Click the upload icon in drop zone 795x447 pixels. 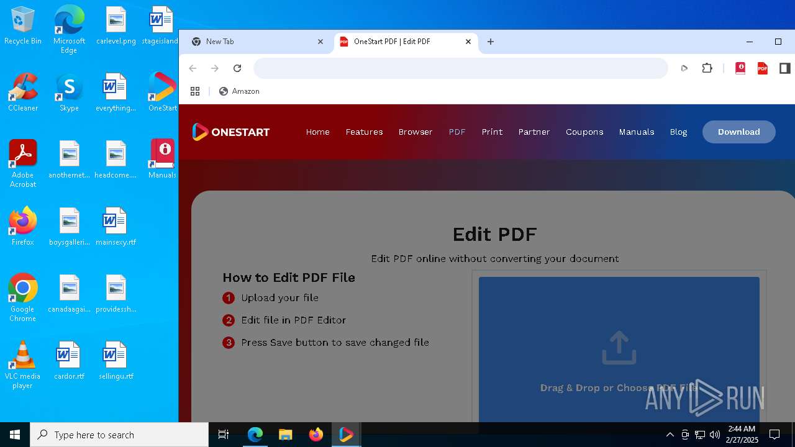point(619,348)
